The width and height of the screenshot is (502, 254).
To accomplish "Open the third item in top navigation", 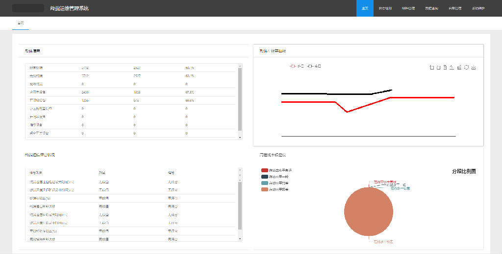I will pos(408,8).
